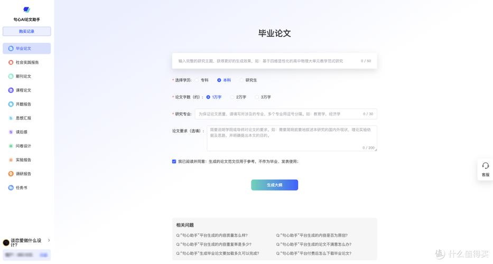Expand chevron next to 谈恋爱做什么设计

click(49, 240)
